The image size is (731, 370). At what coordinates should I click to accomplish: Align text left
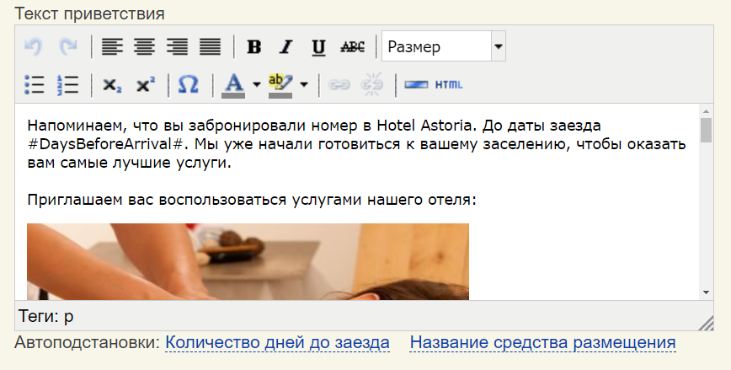[x=112, y=46]
